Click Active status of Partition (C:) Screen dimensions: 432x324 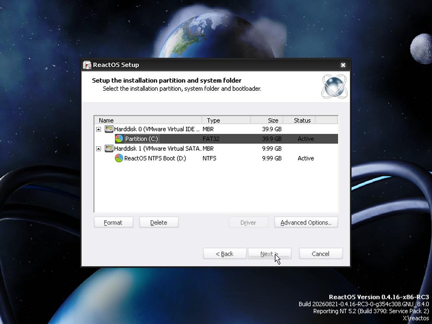tap(306, 139)
